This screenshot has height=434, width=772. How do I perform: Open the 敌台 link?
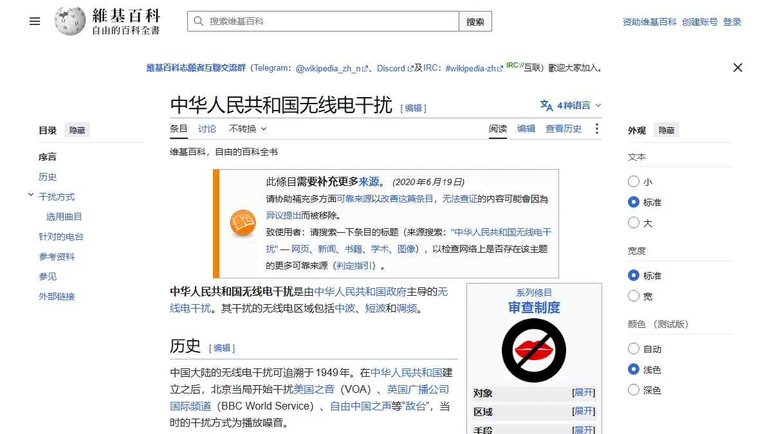coord(417,406)
